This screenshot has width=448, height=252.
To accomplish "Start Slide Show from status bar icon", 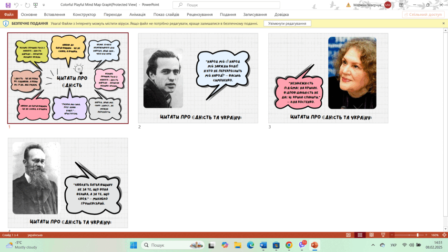I will (383, 235).
